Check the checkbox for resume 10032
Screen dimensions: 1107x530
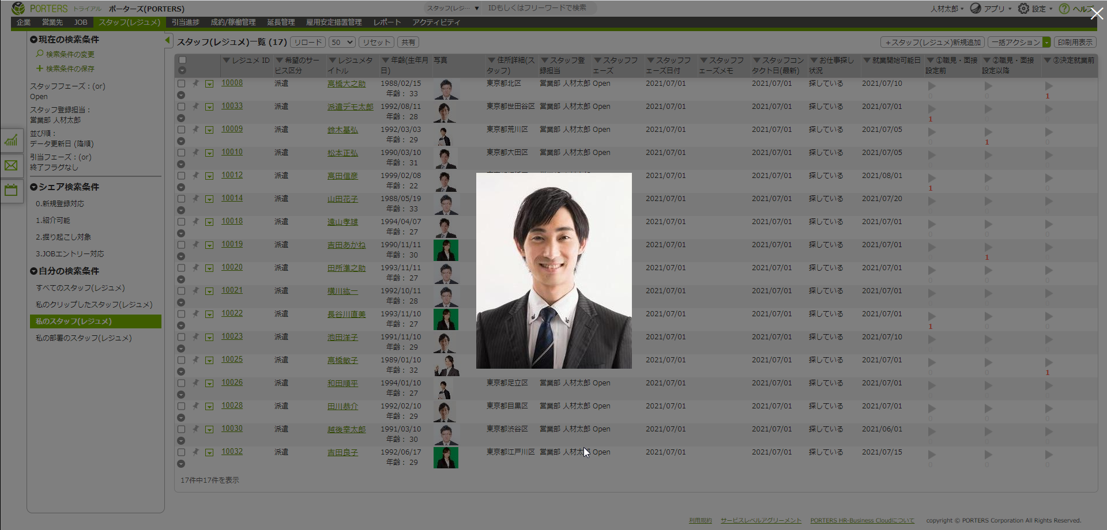[x=181, y=452]
